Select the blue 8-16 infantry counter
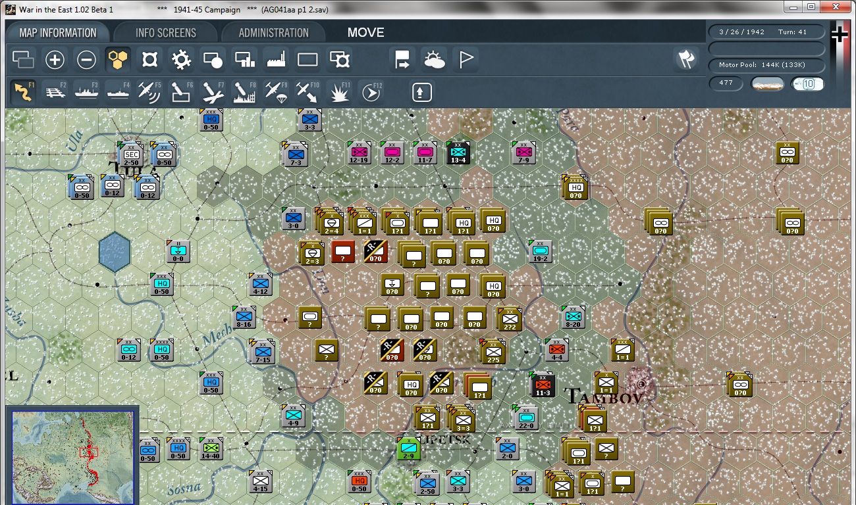856x505 pixels. point(244,318)
